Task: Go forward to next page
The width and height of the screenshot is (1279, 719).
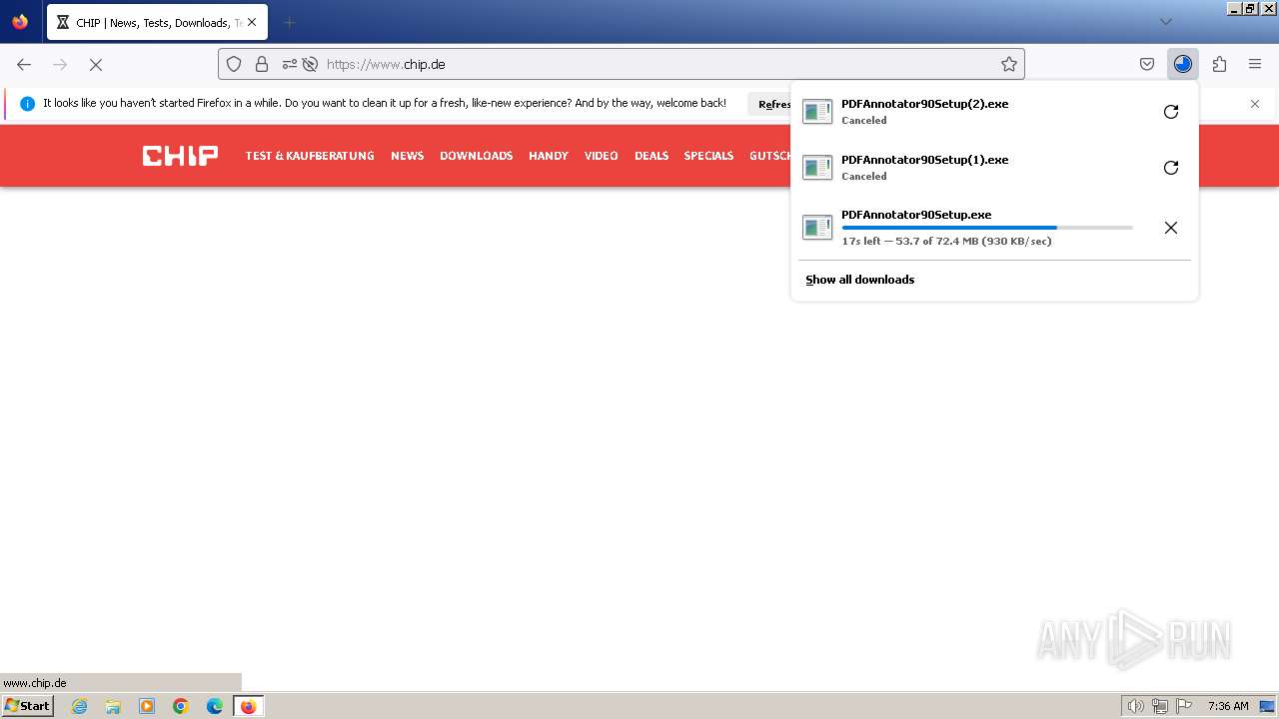Action: pos(60,64)
